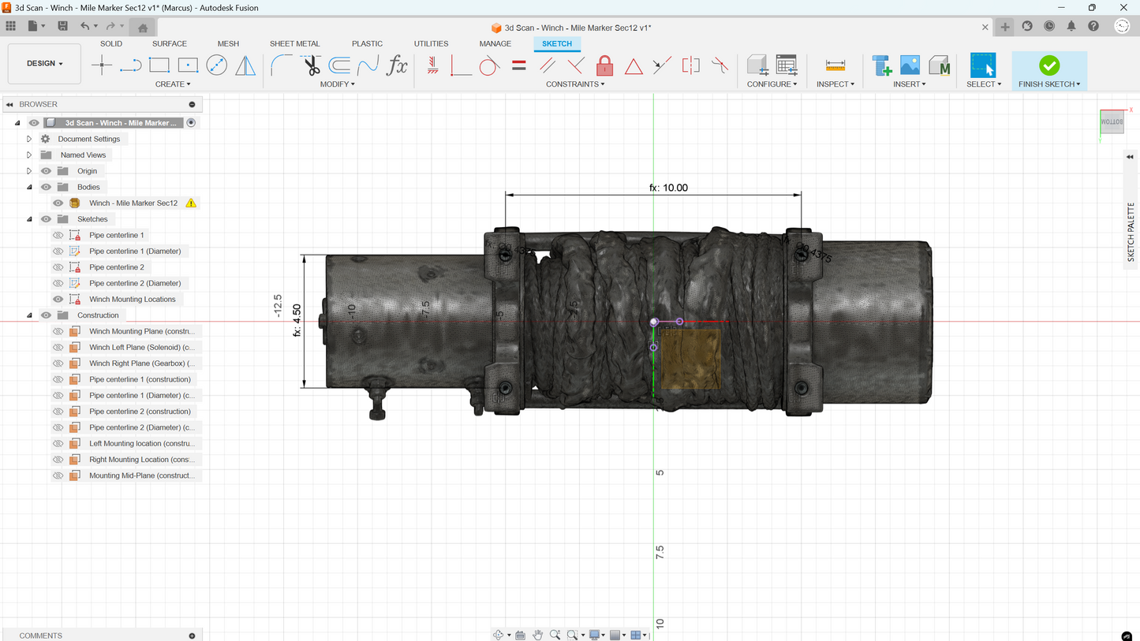The height and width of the screenshot is (641, 1140).
Task: Open the CONSTRAINTS dropdown menu
Action: [575, 84]
